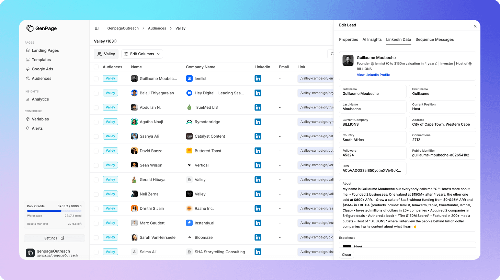Click Guillaume Moubeche's avatar in the table
Image resolution: width=500 pixels, height=280 pixels.
(134, 79)
